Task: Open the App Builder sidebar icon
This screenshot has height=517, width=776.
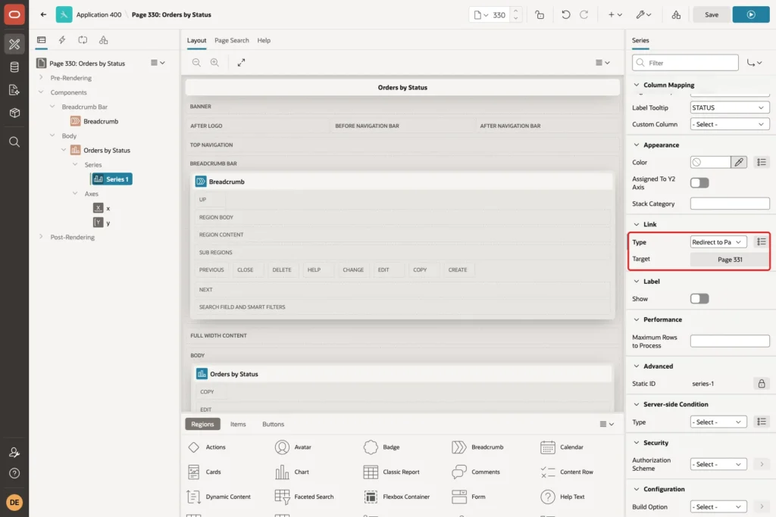Action: coord(14,44)
